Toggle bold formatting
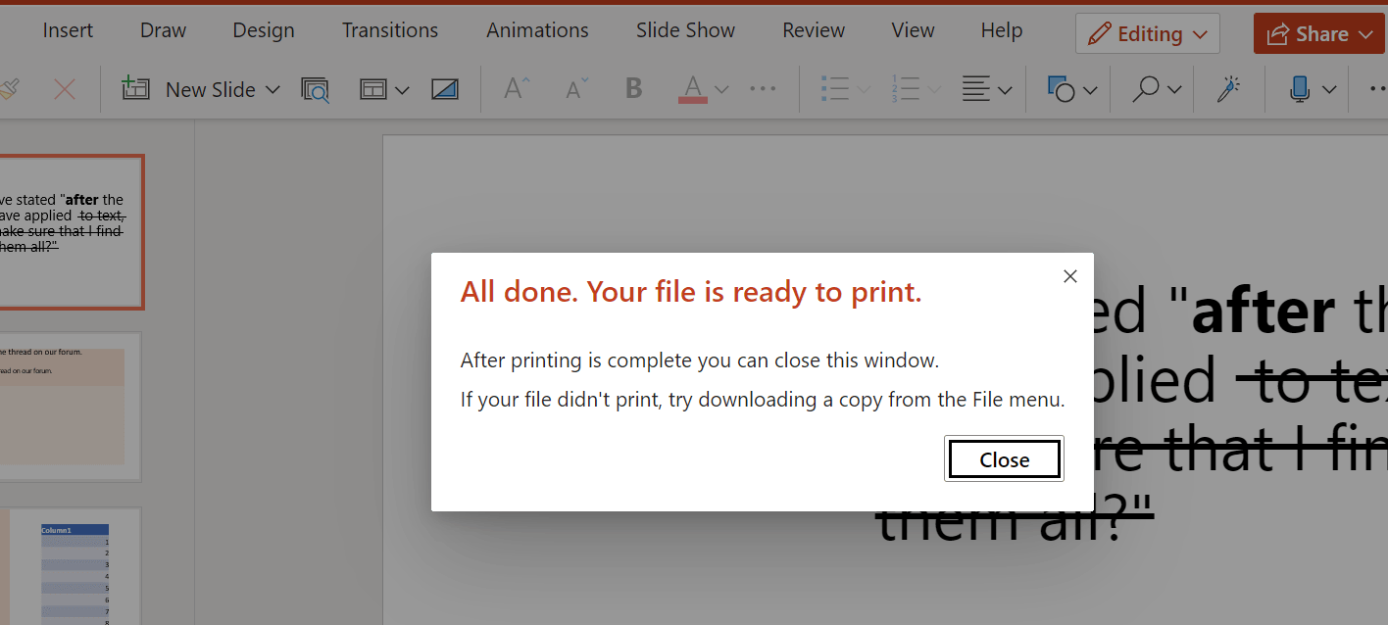Screen dimensions: 1388x625 pos(633,89)
